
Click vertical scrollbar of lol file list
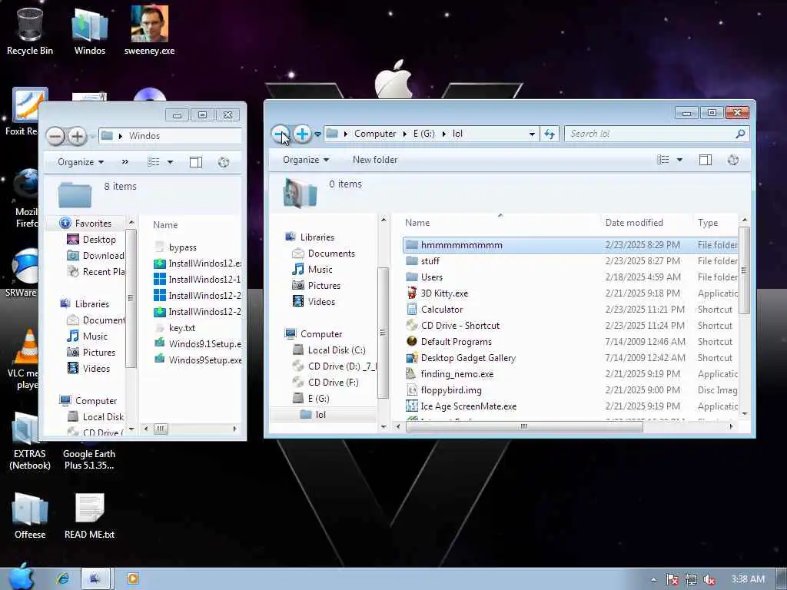[744, 270]
